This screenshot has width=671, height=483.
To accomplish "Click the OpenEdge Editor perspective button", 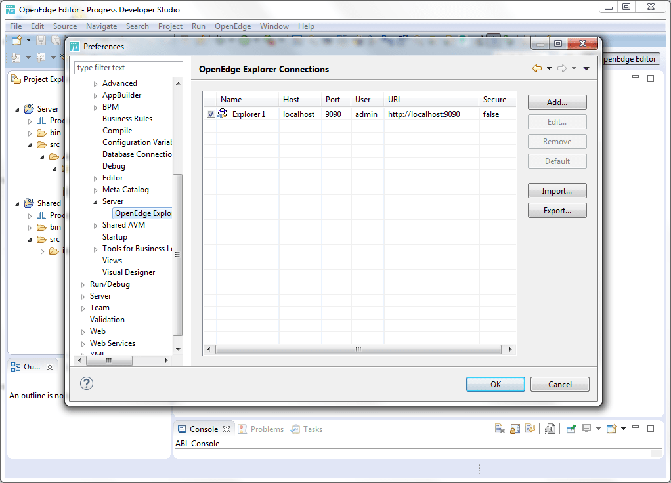I will [630, 59].
